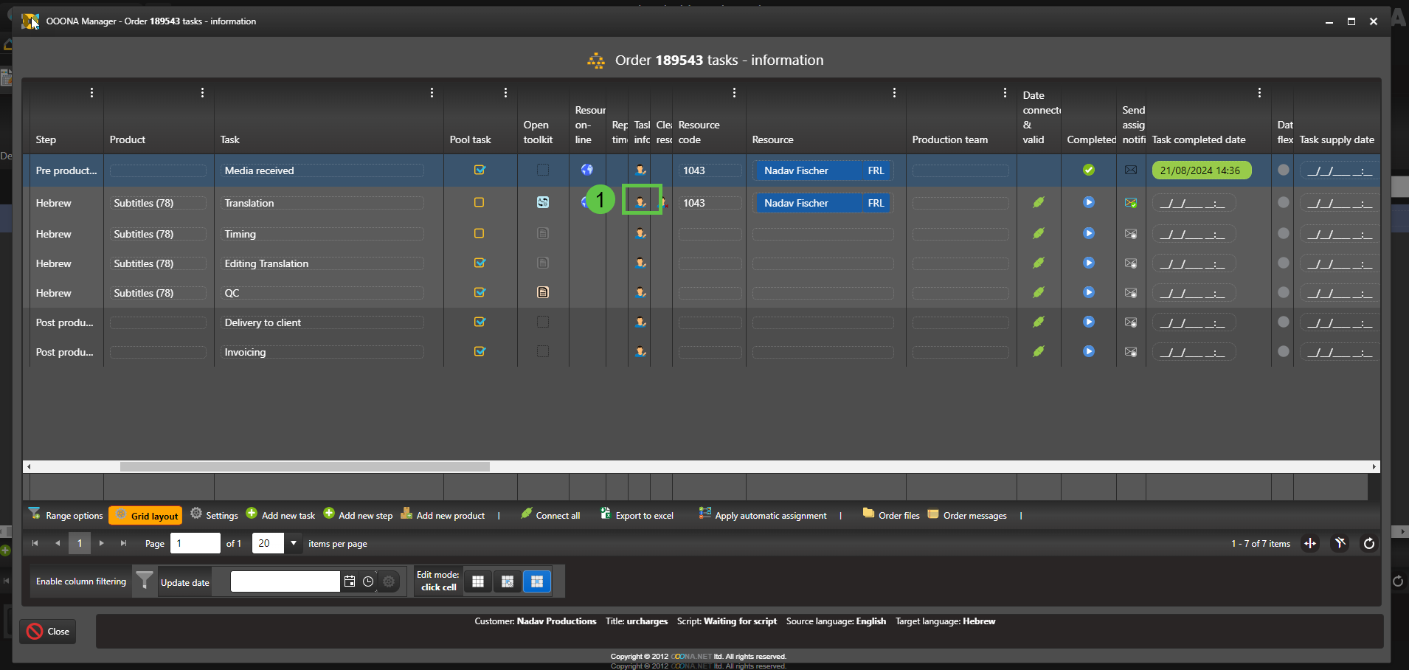This screenshot has height=670, width=1409.
Task: Open the items per page dropdown
Action: point(294,544)
